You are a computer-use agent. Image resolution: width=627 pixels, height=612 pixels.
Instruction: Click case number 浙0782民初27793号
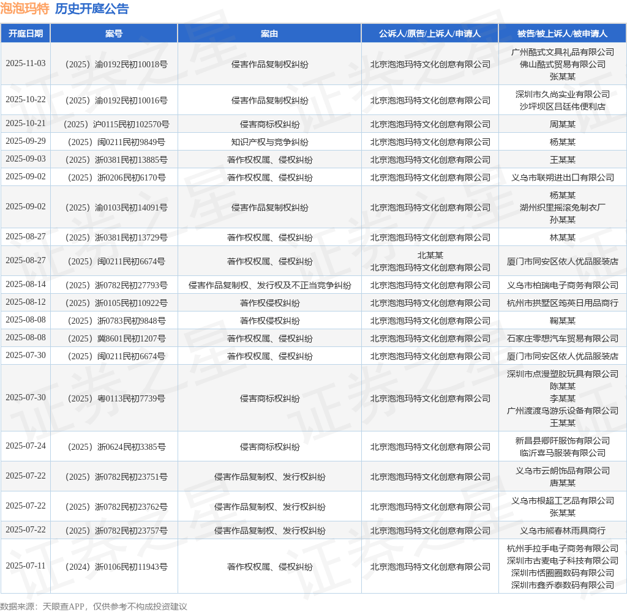116,285
